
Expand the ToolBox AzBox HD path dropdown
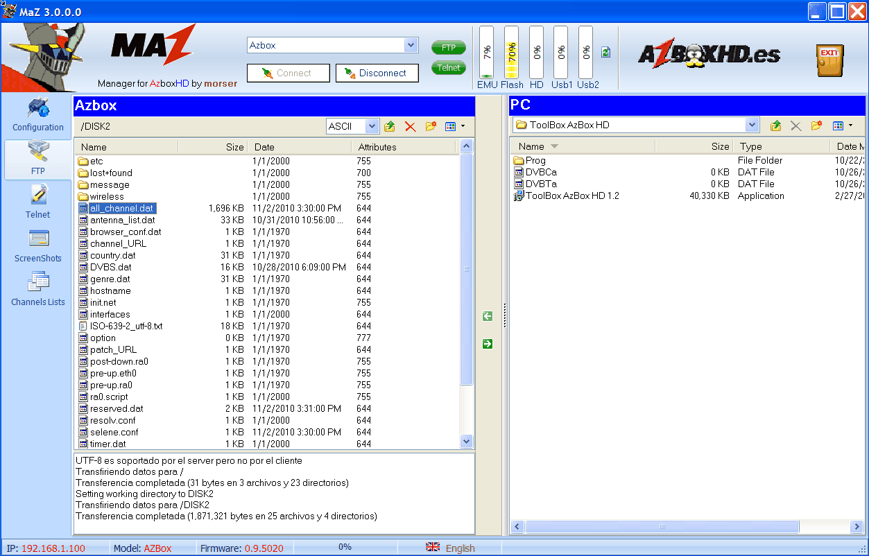pyautogui.click(x=752, y=125)
